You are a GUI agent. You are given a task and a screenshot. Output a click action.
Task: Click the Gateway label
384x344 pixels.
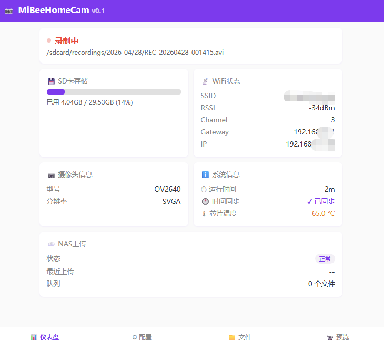coord(215,132)
